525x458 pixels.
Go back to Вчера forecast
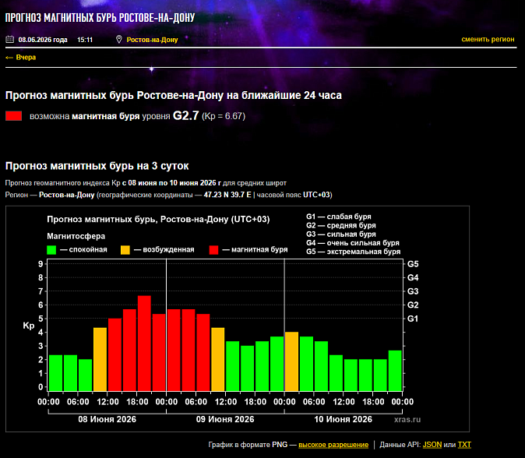pyautogui.click(x=21, y=58)
